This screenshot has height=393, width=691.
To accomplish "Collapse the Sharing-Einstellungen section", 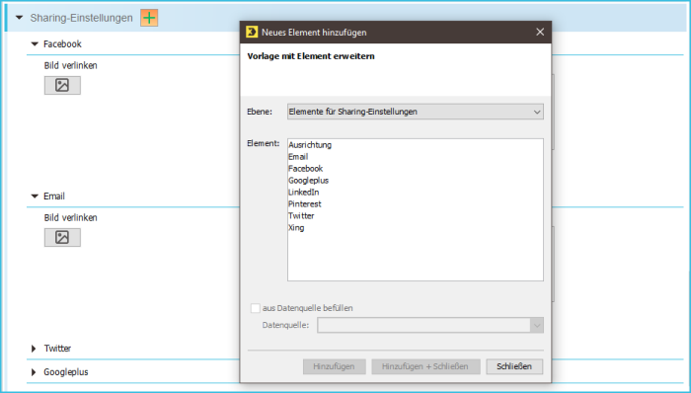I will [x=19, y=18].
